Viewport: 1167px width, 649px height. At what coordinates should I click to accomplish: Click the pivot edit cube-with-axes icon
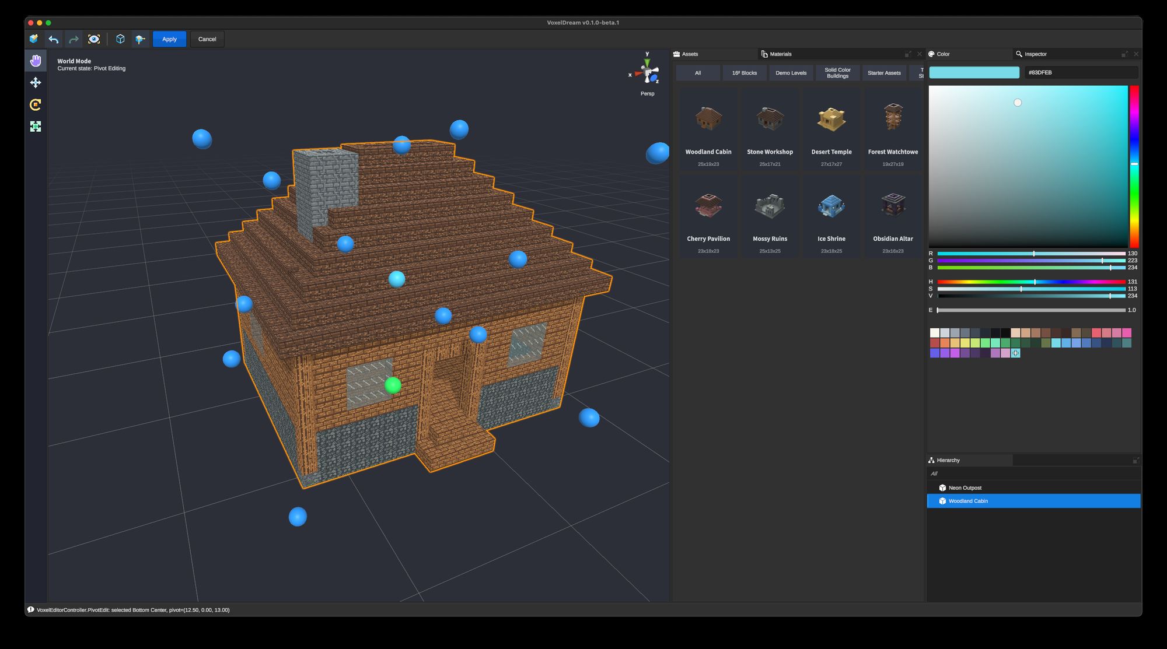140,39
